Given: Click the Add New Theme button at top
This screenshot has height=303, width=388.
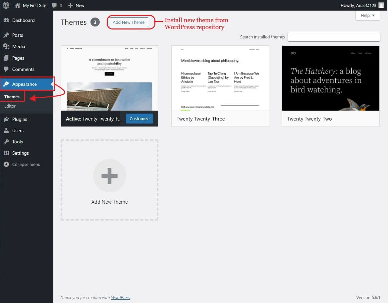Looking at the screenshot, I should tap(129, 22).
